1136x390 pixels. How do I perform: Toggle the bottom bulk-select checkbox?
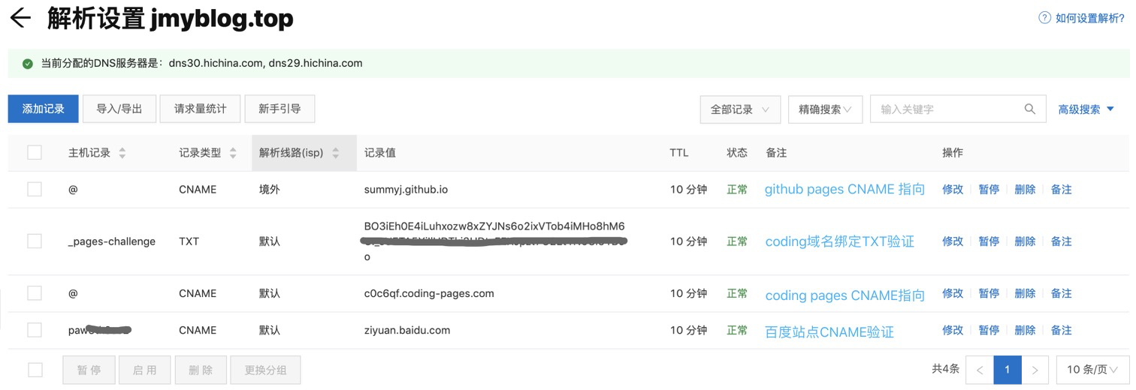[35, 370]
